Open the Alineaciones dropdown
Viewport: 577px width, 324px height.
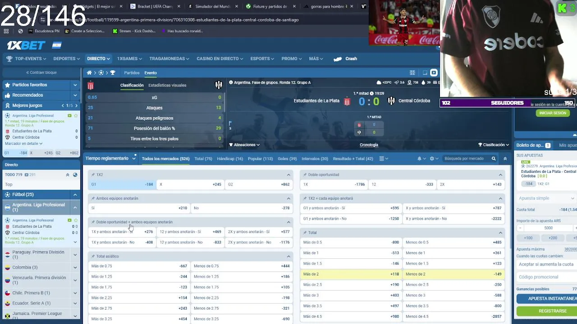(244, 145)
